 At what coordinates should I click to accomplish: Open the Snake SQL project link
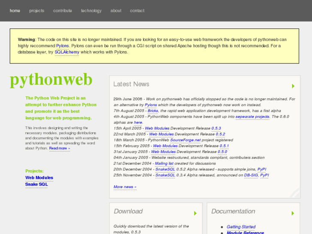(x=36, y=185)
